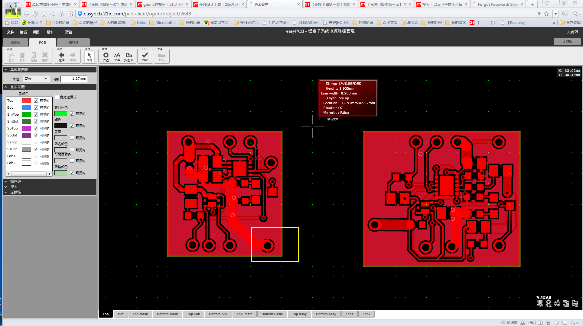Change the SpTop magenta color swatch

pyautogui.click(x=26, y=128)
